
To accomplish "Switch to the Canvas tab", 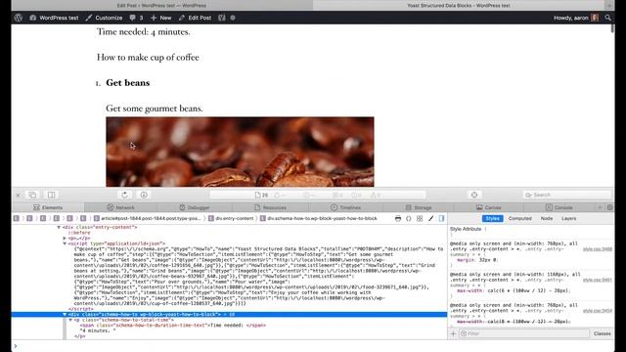I will coord(489,207).
